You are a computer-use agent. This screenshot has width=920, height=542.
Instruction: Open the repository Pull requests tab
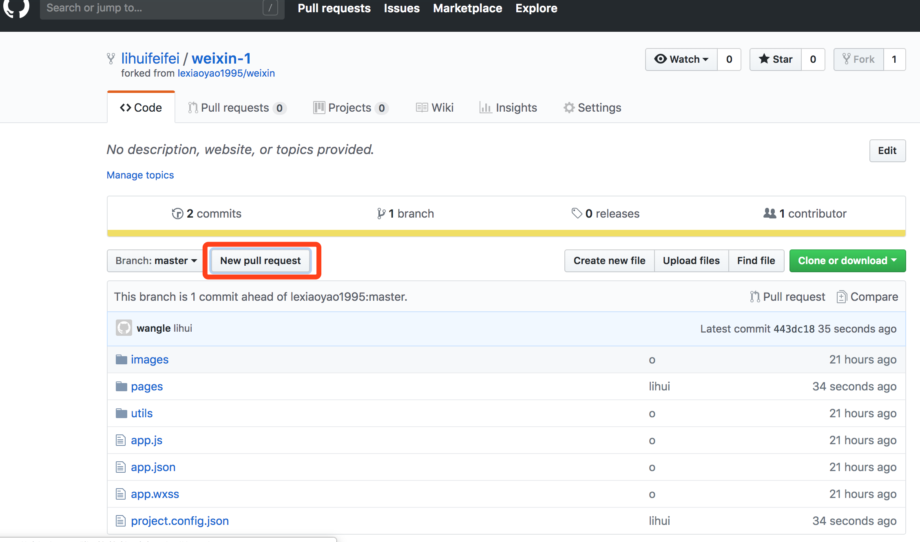tap(237, 108)
